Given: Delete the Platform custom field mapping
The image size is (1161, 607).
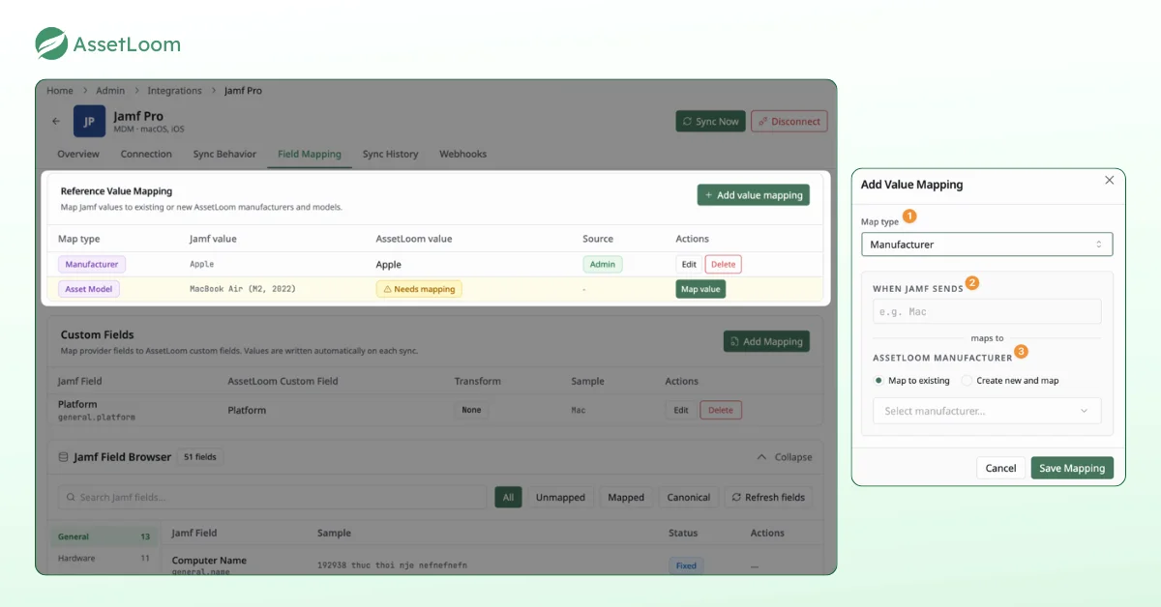Looking at the screenshot, I should coord(721,410).
